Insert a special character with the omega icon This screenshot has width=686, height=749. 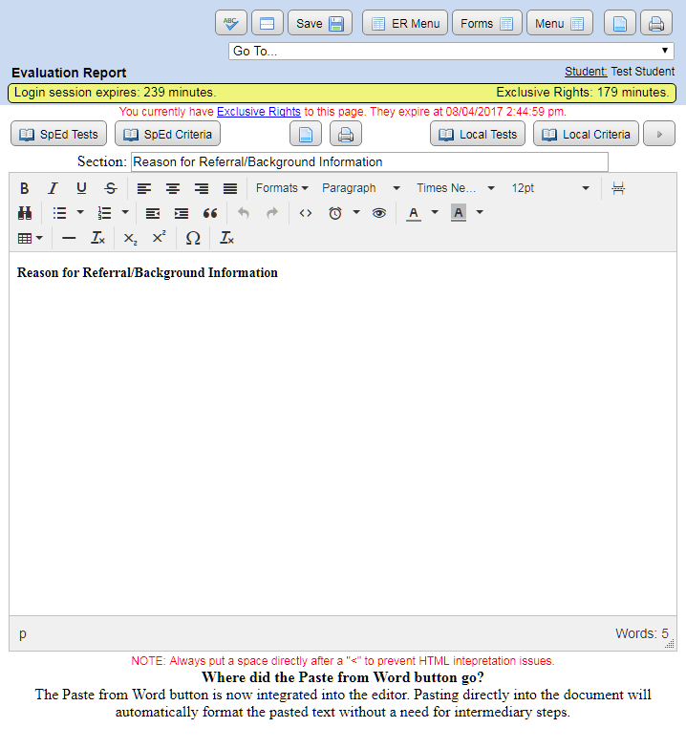pos(193,238)
